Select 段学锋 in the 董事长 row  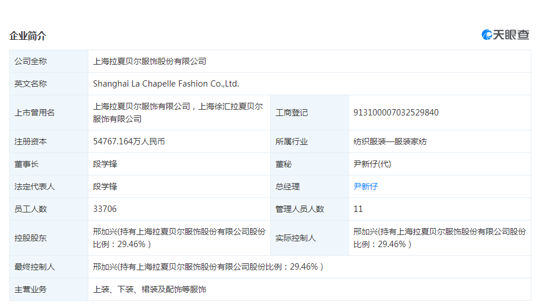pos(105,164)
